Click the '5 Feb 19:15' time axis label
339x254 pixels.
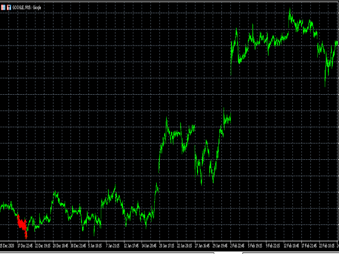point(255,246)
